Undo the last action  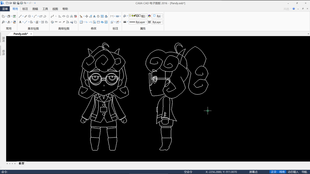(x=25, y=3)
